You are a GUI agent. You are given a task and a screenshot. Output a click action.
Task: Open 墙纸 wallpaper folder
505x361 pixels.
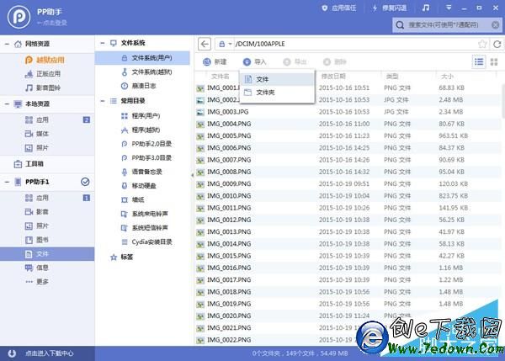(x=132, y=199)
